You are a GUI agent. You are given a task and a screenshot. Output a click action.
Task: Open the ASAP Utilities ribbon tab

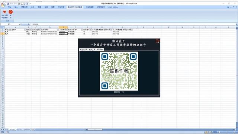[113, 7]
